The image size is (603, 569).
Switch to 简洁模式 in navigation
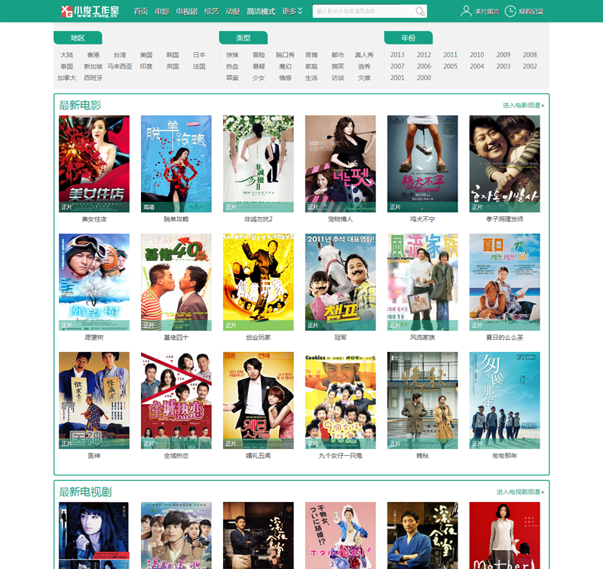pyautogui.click(x=261, y=11)
